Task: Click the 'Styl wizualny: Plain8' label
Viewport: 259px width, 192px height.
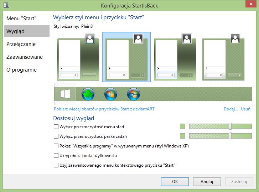Action: coord(73,26)
